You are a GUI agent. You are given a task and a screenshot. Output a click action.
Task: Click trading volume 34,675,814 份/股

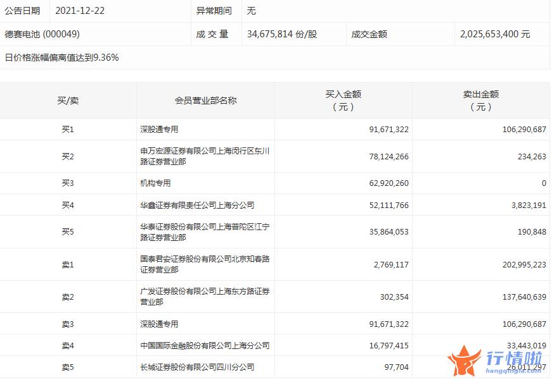point(282,34)
